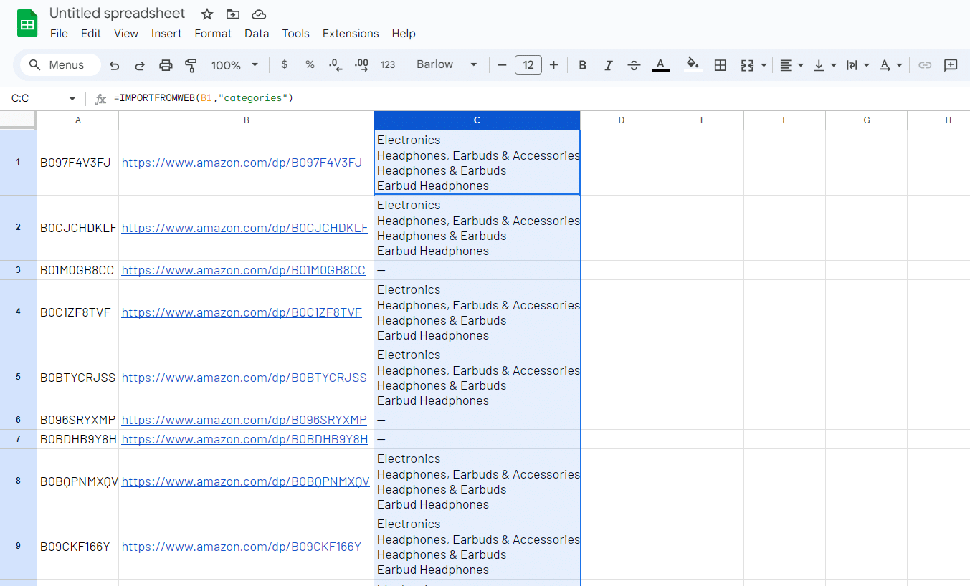Toggle strikethrough formatting
The width and height of the screenshot is (970, 586).
[x=634, y=65]
